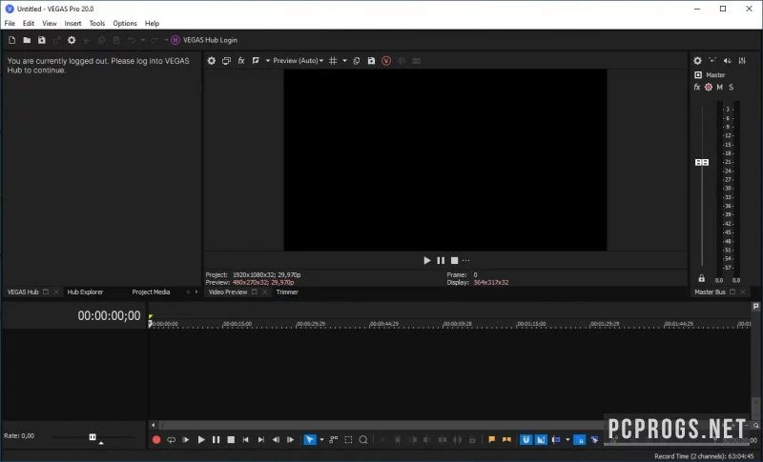Pause in the timeline transport bar
This screenshot has width=763, height=462.
click(217, 440)
